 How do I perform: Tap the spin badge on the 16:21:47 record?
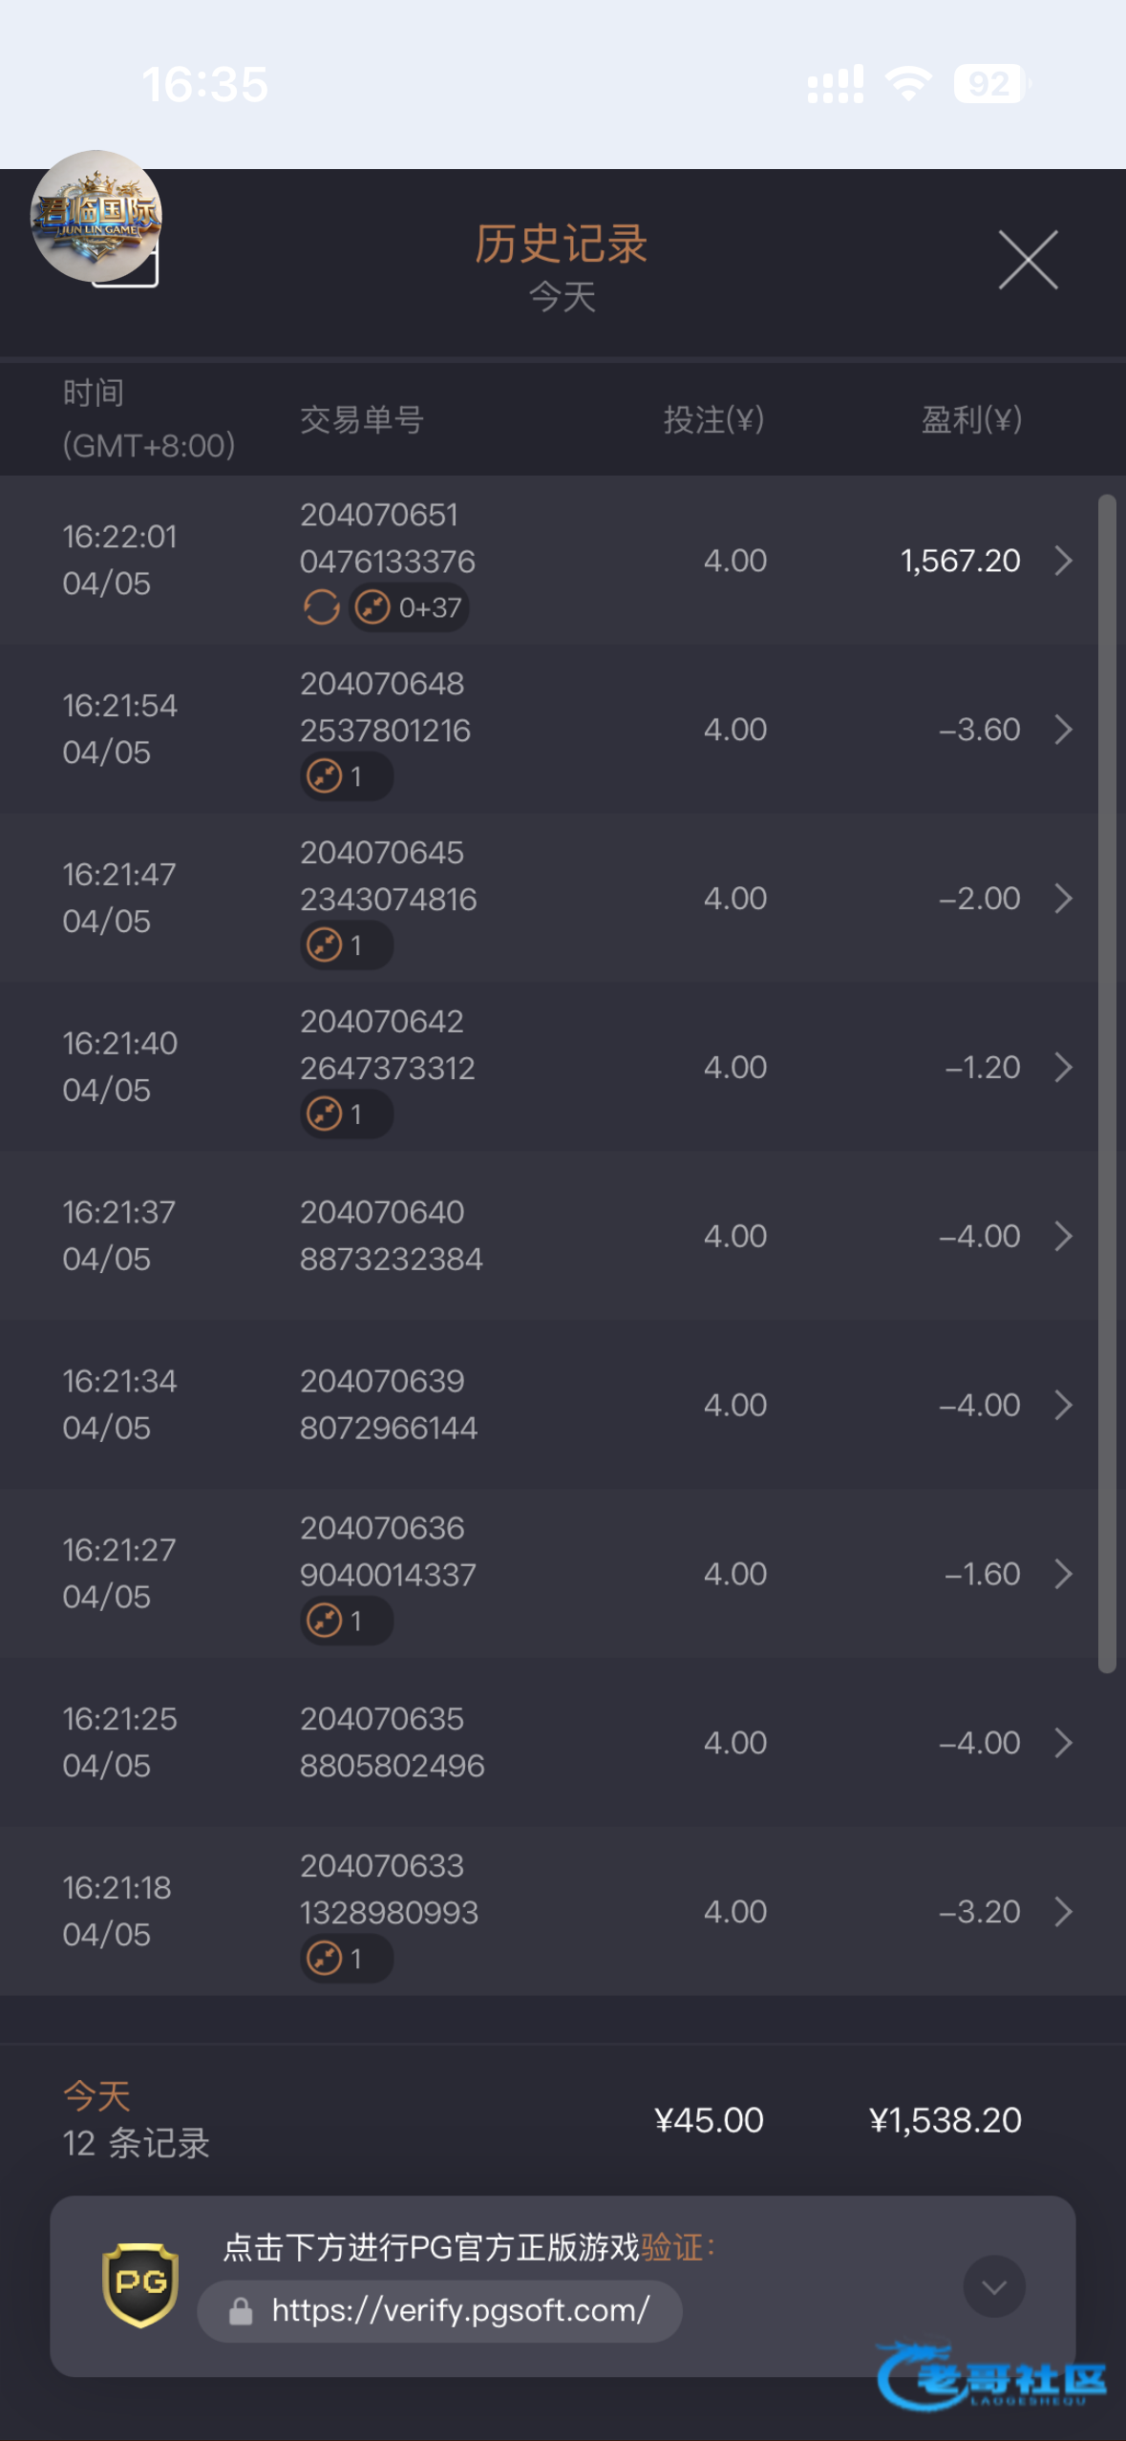(346, 945)
